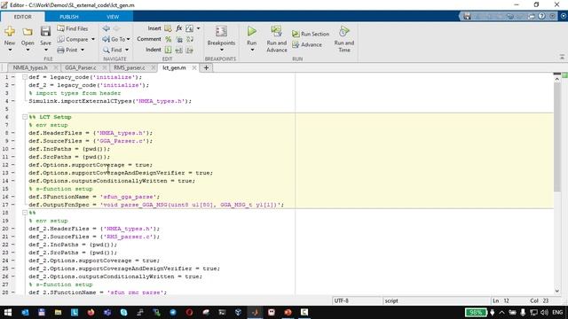Save the file with floppy disk icon
This screenshot has width=568, height=319.
pos(45,32)
